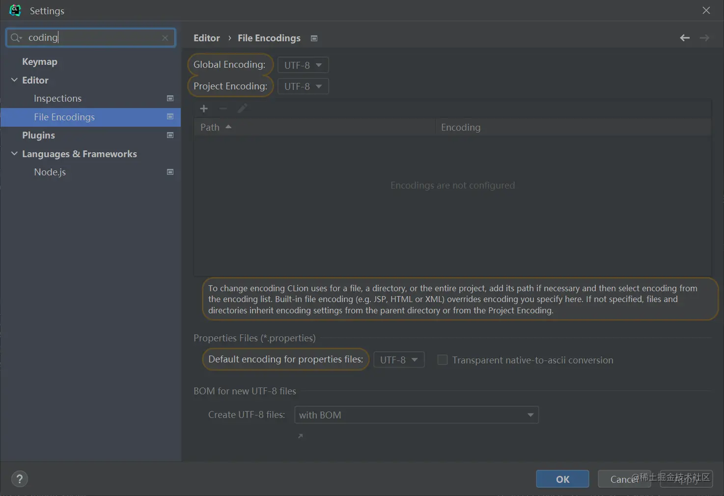Open properties files default encoding dropdown
Image resolution: width=724 pixels, height=496 pixels.
399,360
